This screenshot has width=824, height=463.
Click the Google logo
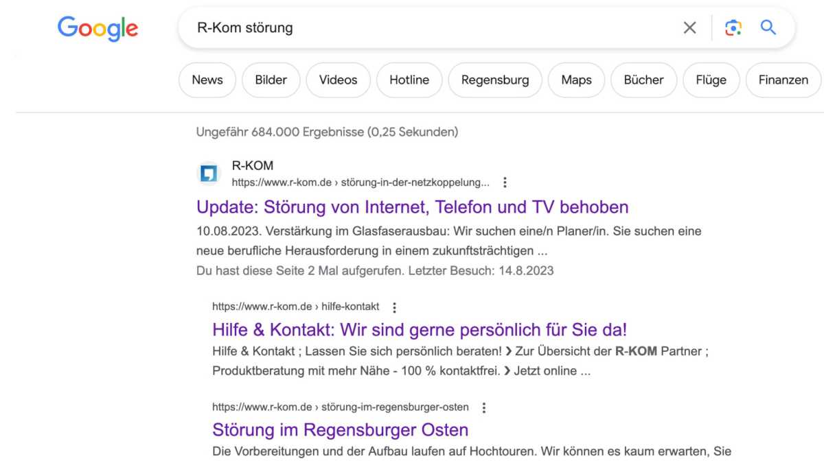98,28
